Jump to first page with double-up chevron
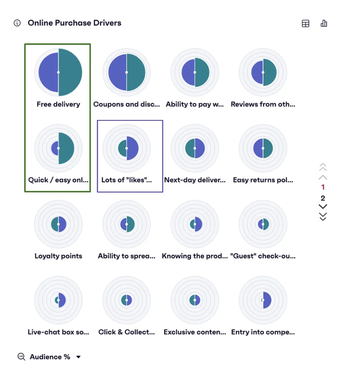Screen dimensions: 337x372 click(323, 167)
